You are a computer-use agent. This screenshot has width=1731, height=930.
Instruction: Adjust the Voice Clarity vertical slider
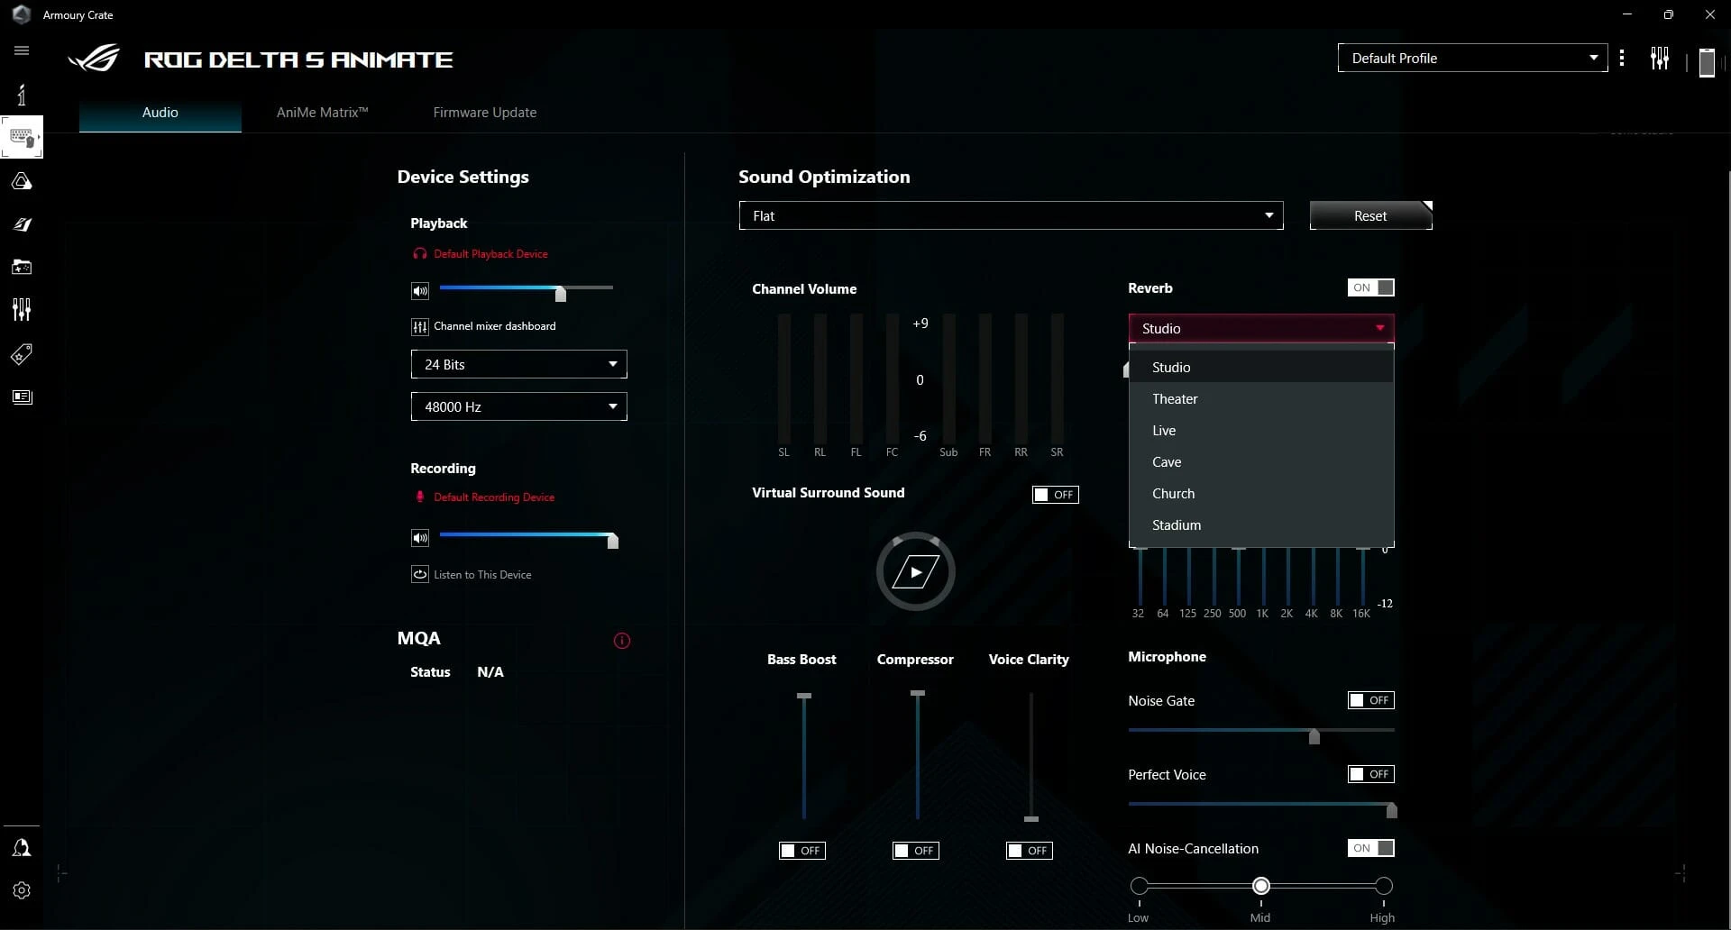pos(1031,755)
